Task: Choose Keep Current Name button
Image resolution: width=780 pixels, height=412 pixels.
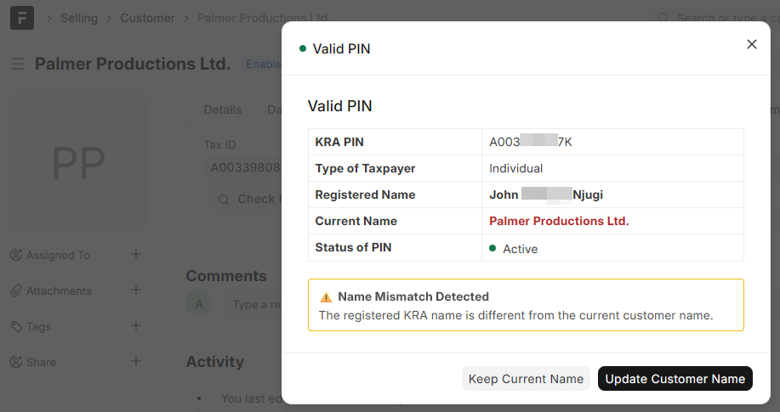Action: pos(526,379)
